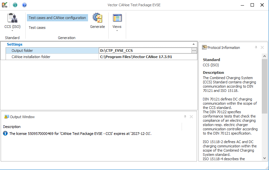The height and width of the screenshot is (170, 269).
Task: Open the CCS (ISO) standard selector
Action: (12, 22)
